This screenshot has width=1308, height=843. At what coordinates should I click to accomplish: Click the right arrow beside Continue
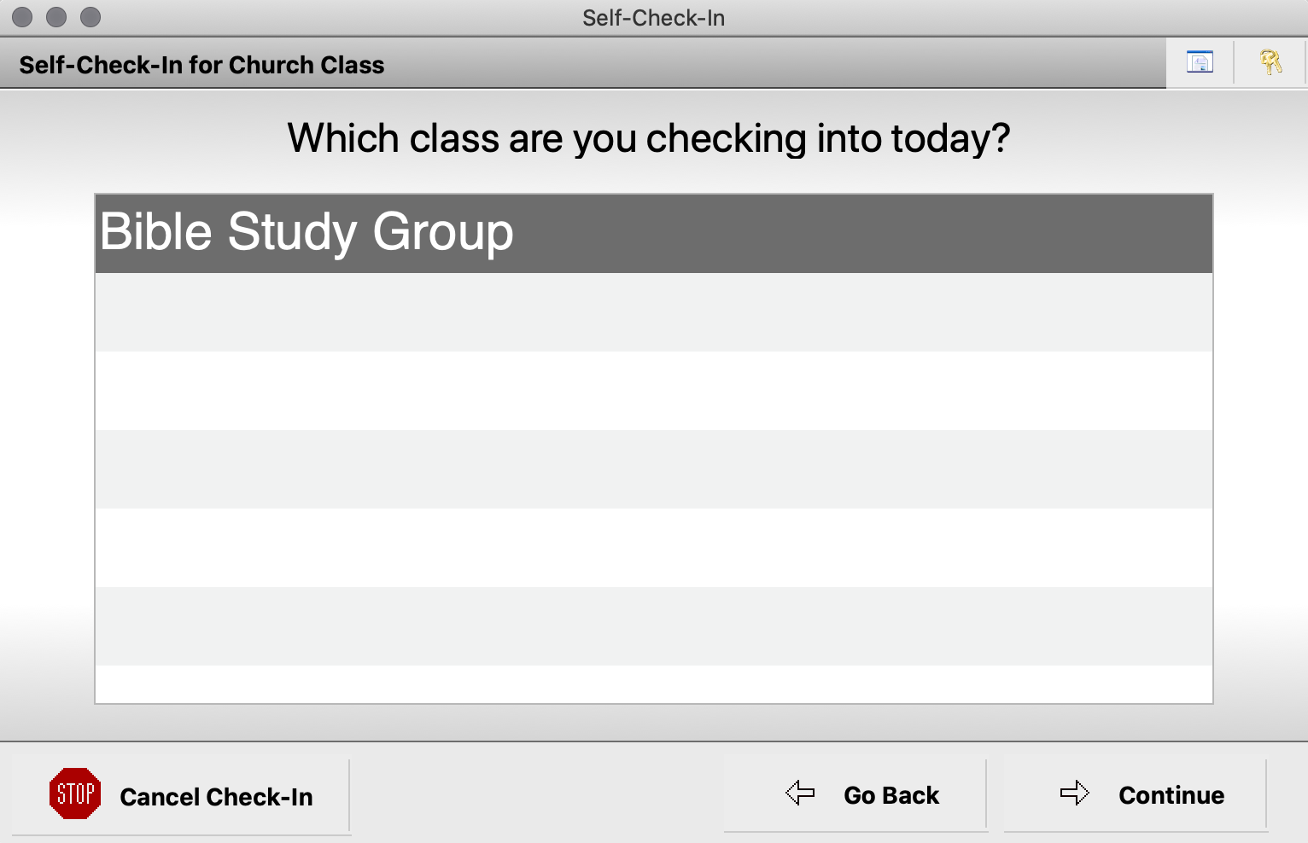[1074, 794]
